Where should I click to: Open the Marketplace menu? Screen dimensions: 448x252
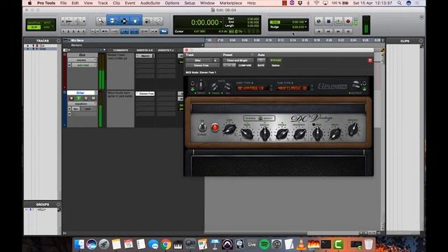[x=230, y=3]
